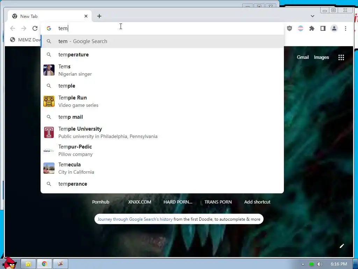The height and width of the screenshot is (269, 358).
Task: Open Chrome's three-dot menu
Action: pyautogui.click(x=345, y=28)
